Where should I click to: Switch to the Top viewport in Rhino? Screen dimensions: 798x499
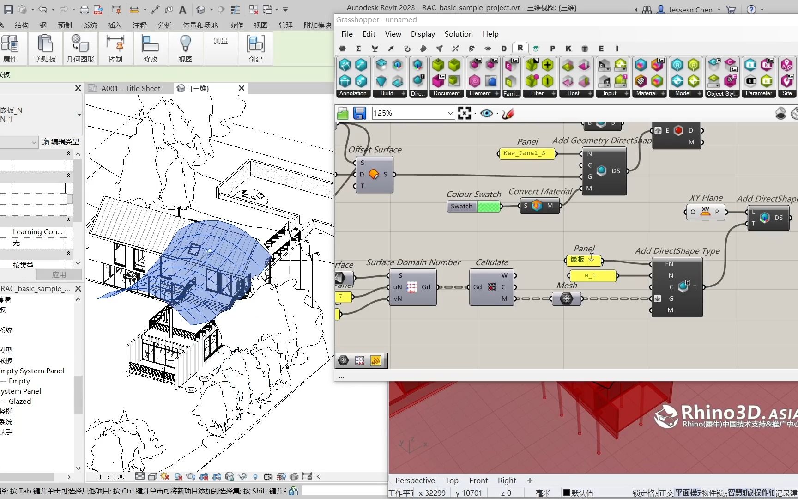(451, 481)
